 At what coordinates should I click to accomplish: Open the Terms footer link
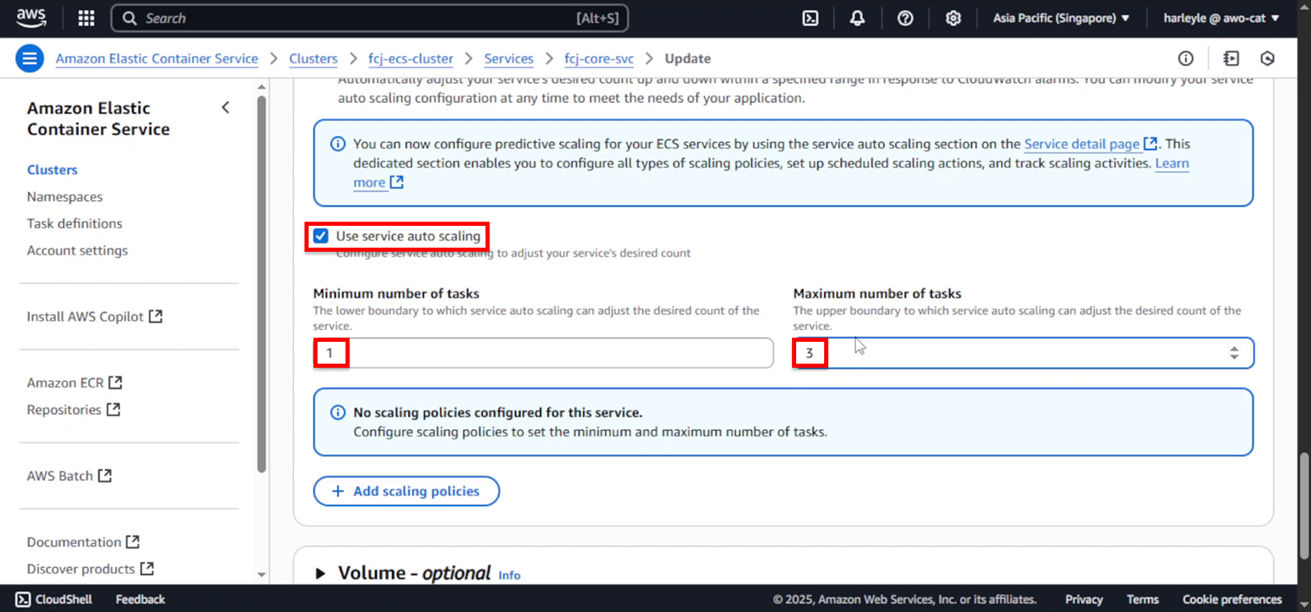click(x=1142, y=599)
